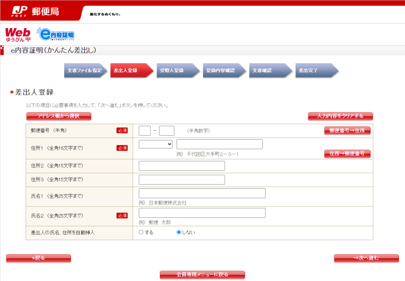Click the example address 千代田区大手町2-3-1
Screen dimensions: 405x281
pos(212,154)
